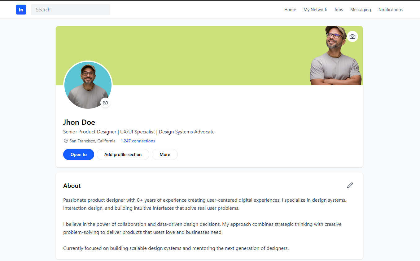Select the name Jhon Doe on the profile

coord(79,122)
